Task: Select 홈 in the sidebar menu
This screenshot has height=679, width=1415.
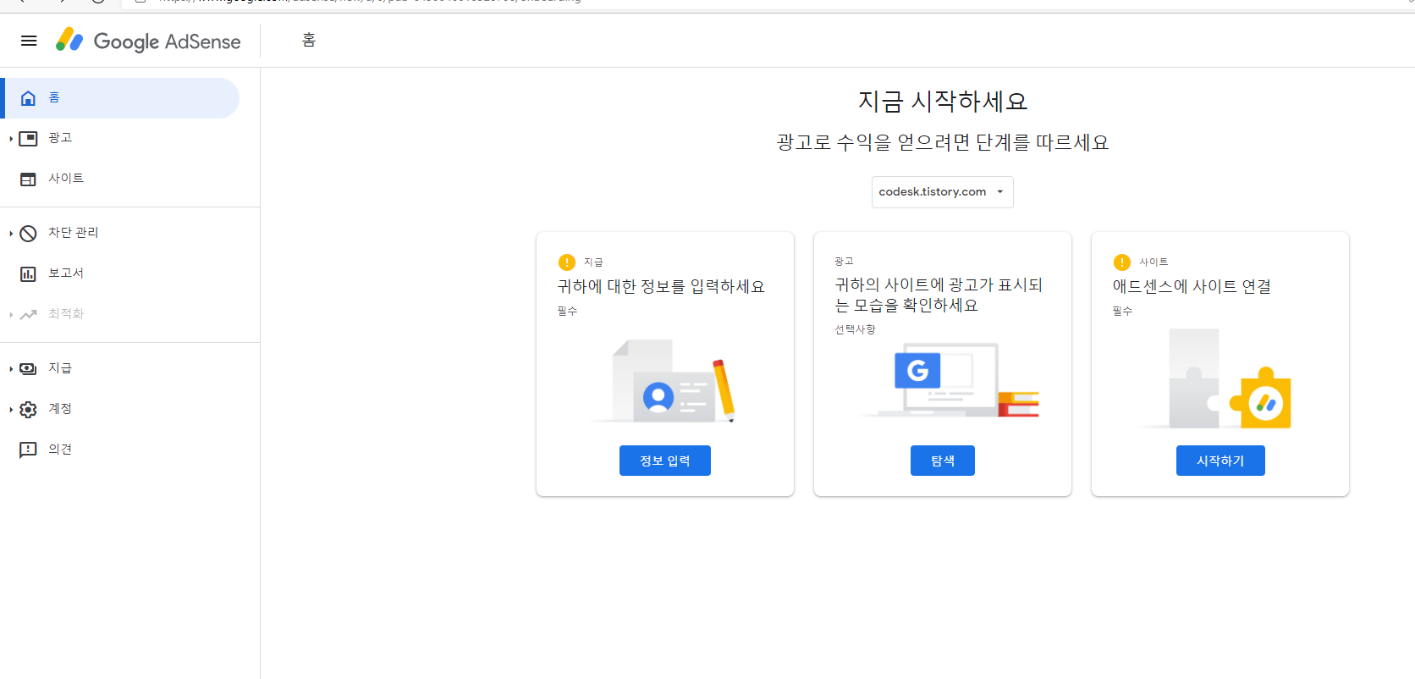Action: (122, 98)
